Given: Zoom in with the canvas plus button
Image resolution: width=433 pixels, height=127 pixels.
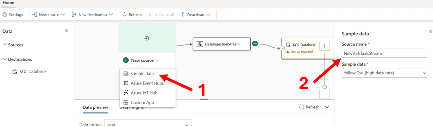Looking at the screenshot, I should point(325,46).
